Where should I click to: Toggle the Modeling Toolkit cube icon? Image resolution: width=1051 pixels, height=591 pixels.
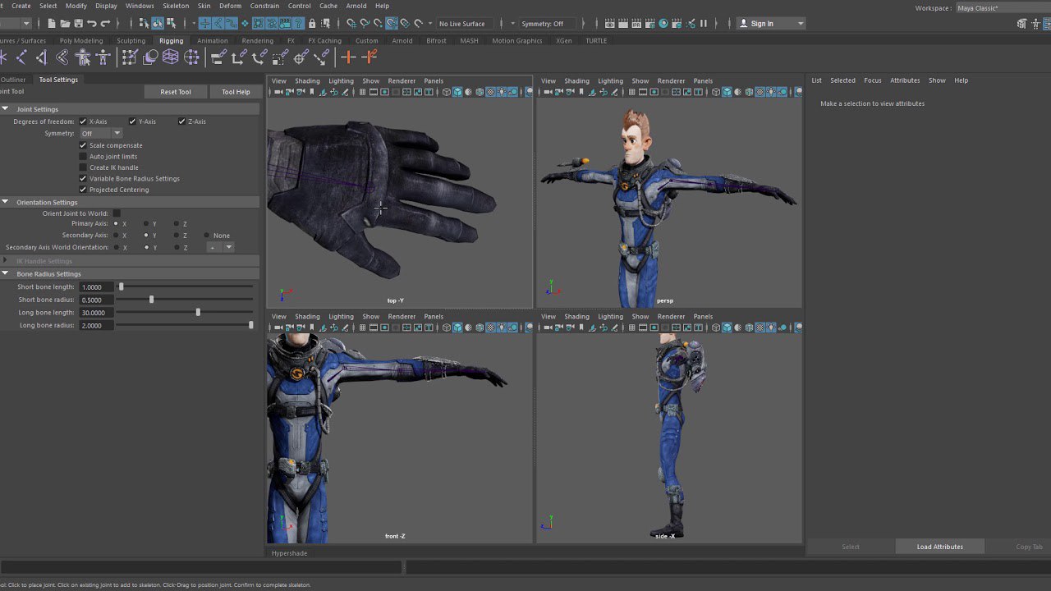(x=1022, y=23)
